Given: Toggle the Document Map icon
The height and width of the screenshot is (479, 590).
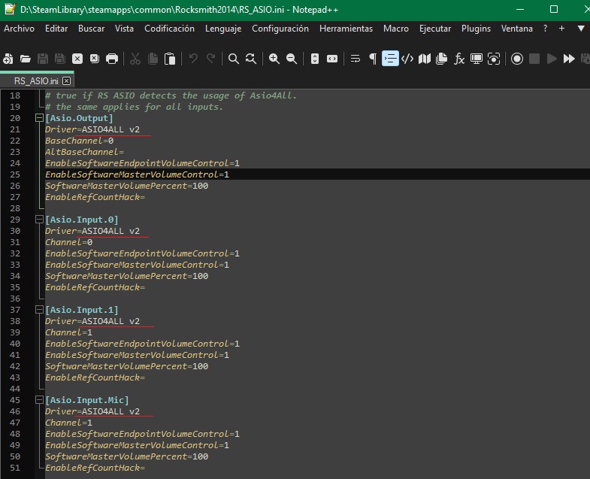Looking at the screenshot, I should click(425, 59).
